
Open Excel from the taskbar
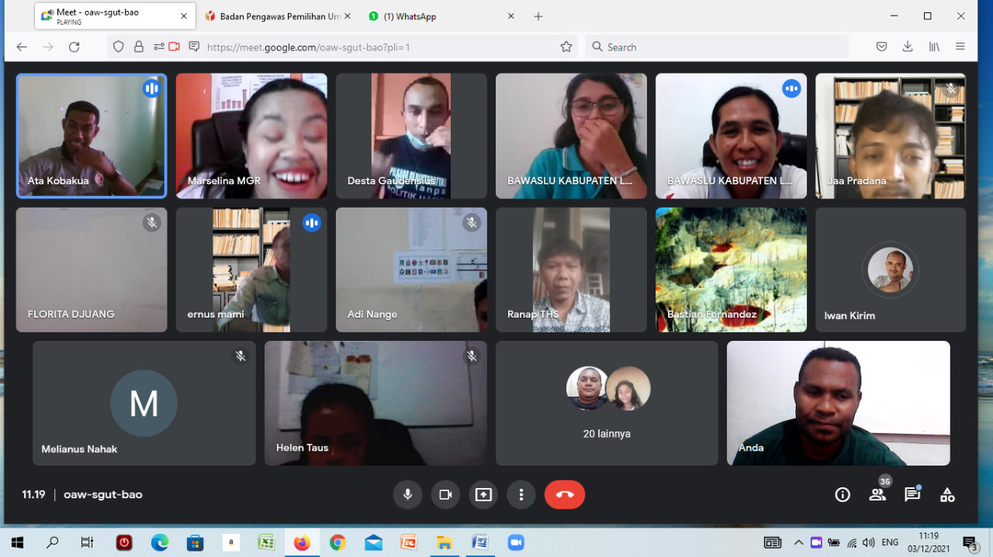tap(266, 543)
